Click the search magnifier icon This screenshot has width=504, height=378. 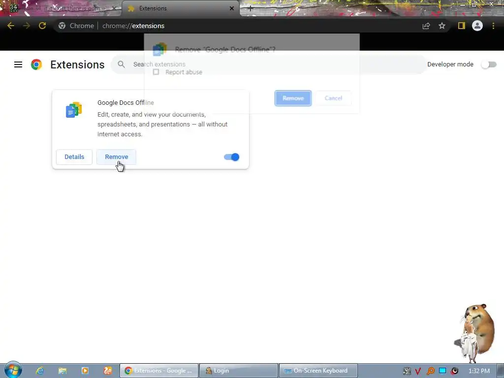[121, 64]
